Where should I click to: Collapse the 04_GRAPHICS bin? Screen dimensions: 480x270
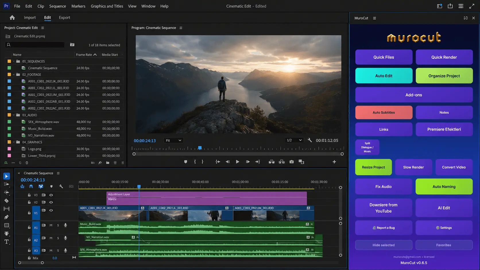(13, 142)
